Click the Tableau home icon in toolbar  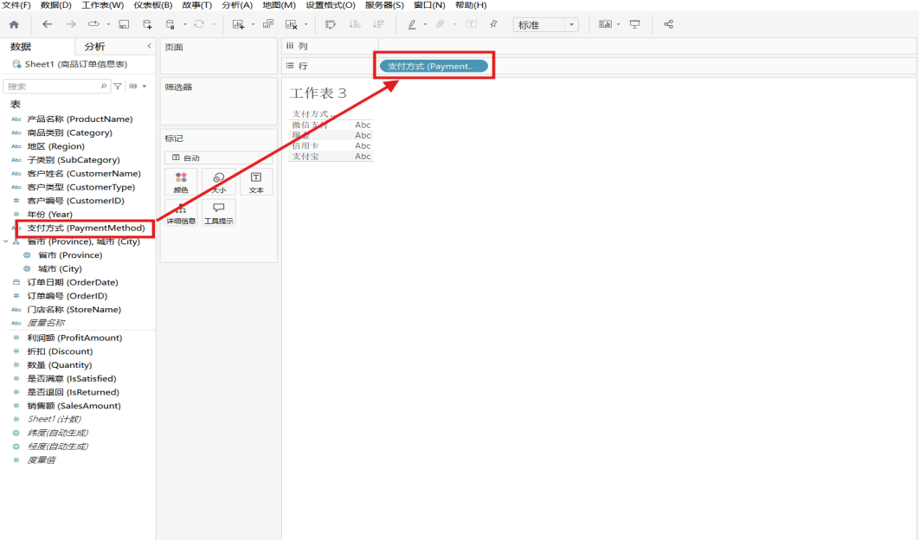coord(14,24)
